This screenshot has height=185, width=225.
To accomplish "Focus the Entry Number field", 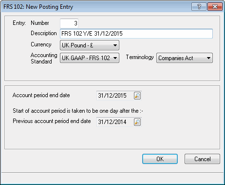I will click(x=69, y=23).
